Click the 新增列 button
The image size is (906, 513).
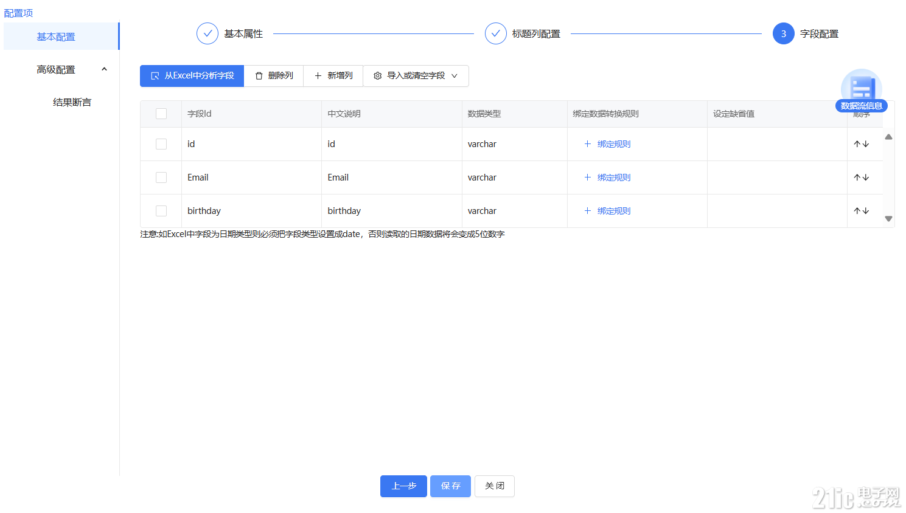pos(333,76)
